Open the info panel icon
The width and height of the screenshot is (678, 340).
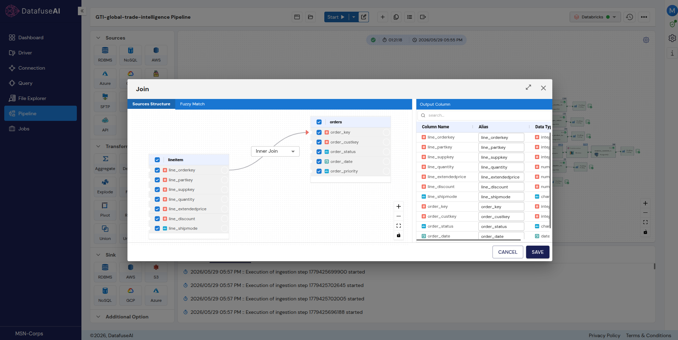672,53
